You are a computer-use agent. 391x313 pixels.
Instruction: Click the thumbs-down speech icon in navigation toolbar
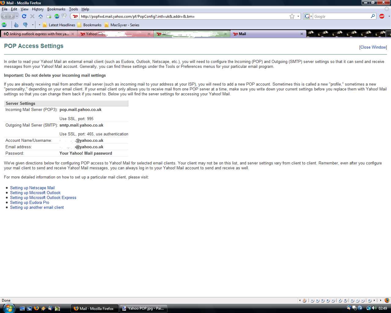[64, 16]
